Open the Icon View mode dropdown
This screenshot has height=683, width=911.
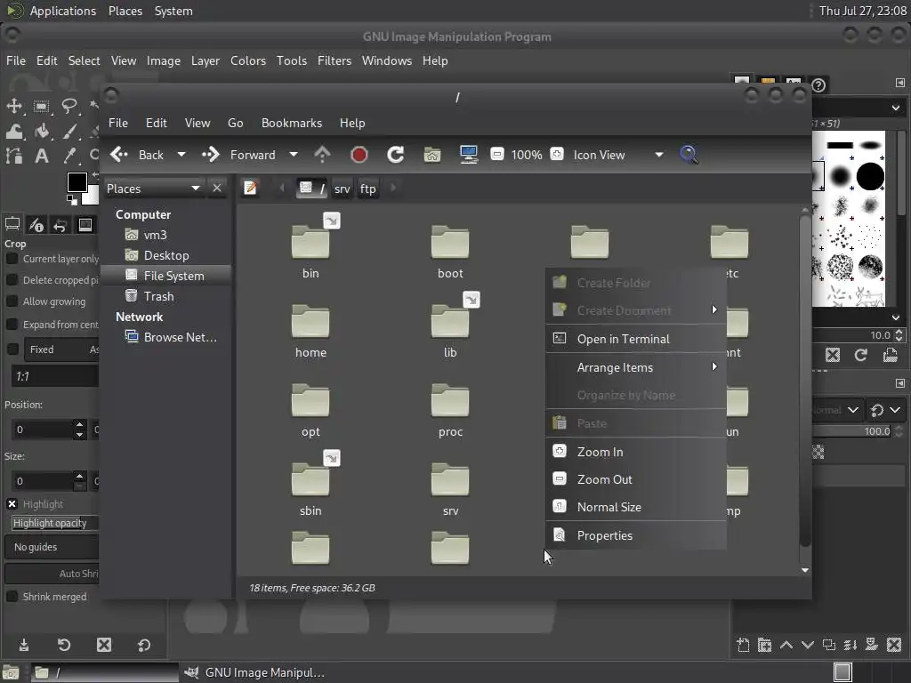(x=618, y=155)
